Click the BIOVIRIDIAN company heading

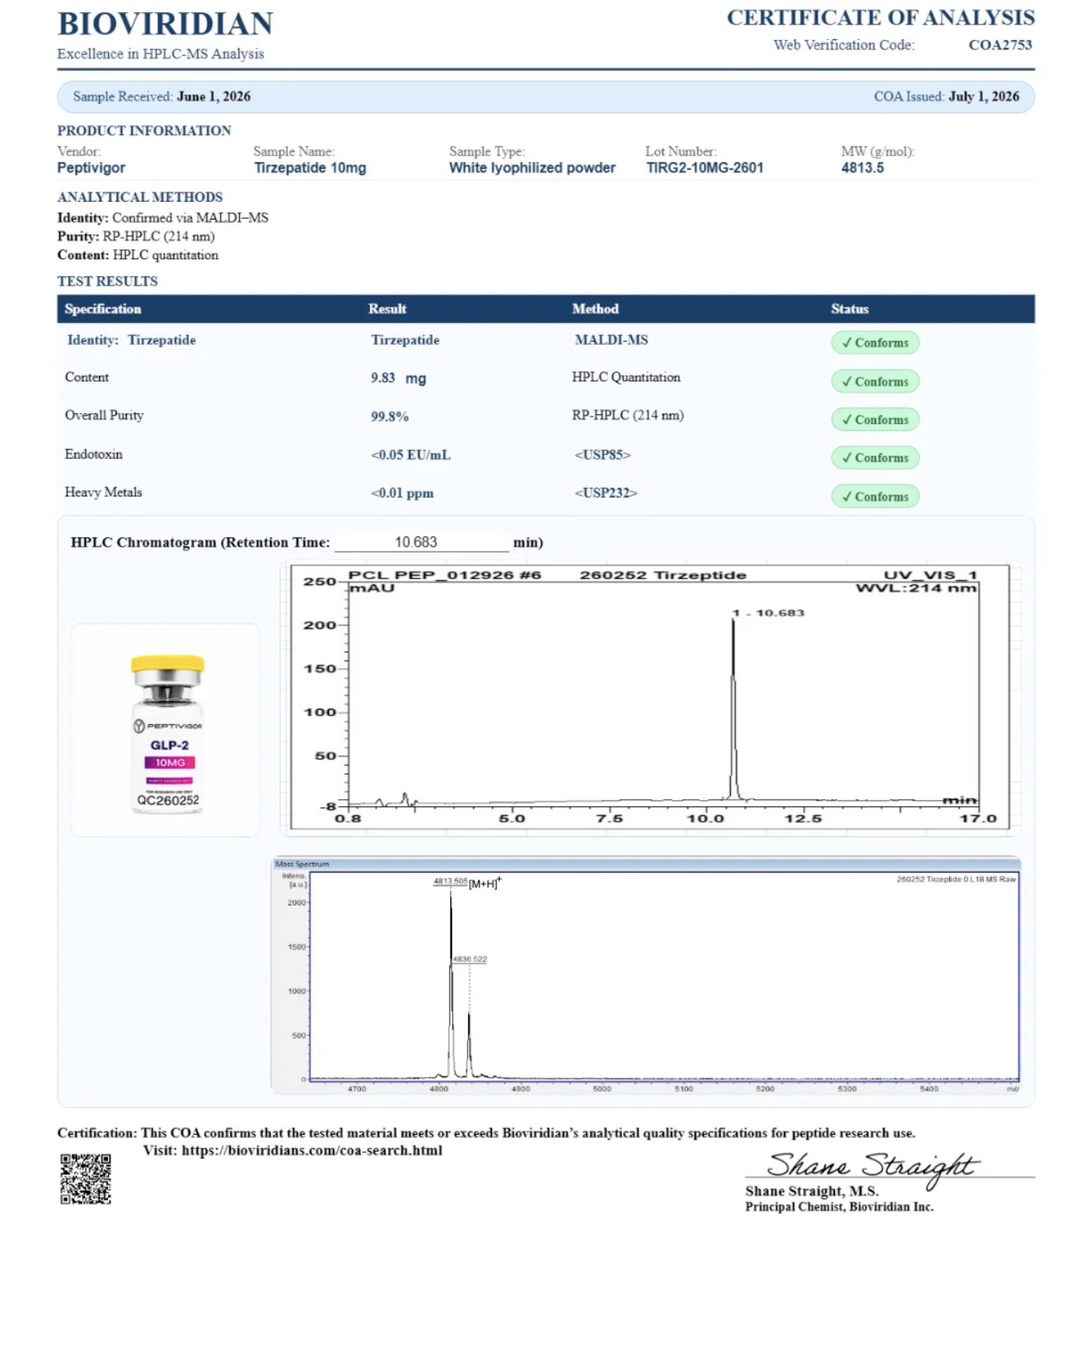click(x=165, y=24)
